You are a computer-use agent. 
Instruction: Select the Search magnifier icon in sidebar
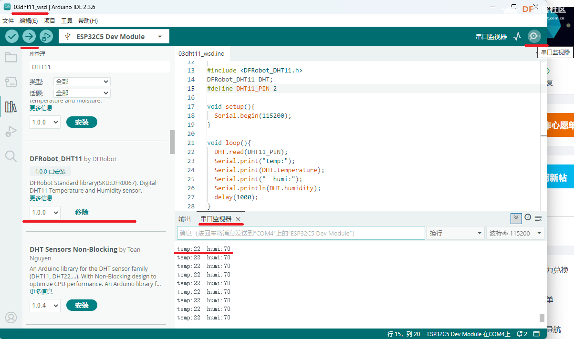pos(10,156)
